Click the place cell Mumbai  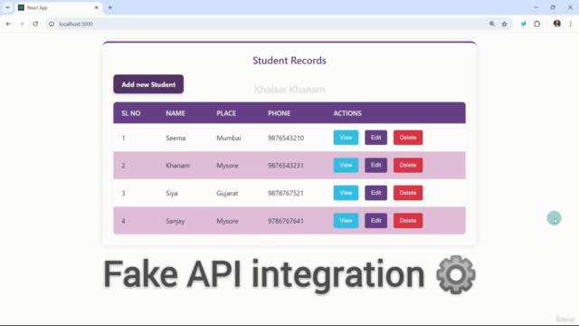pyautogui.click(x=229, y=138)
